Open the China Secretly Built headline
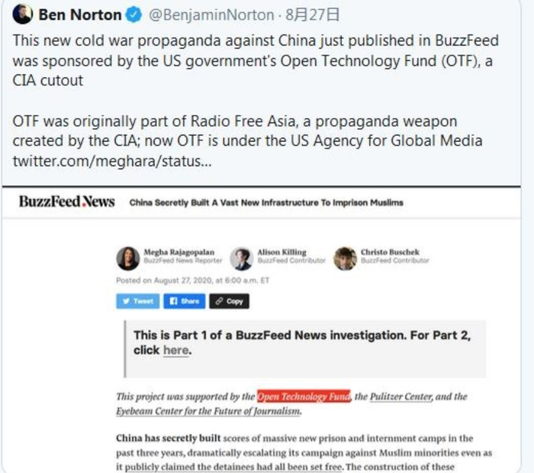Viewport: 534px width, 473px height. pyautogui.click(x=266, y=203)
